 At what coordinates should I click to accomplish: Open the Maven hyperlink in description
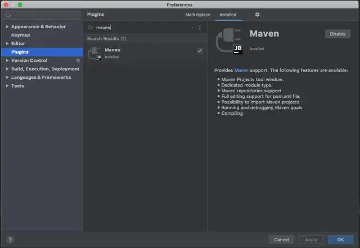coord(241,70)
